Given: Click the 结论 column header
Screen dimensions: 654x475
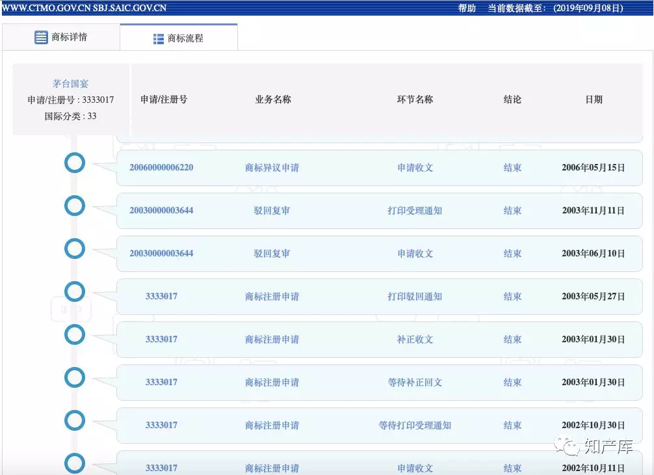Looking at the screenshot, I should (512, 100).
